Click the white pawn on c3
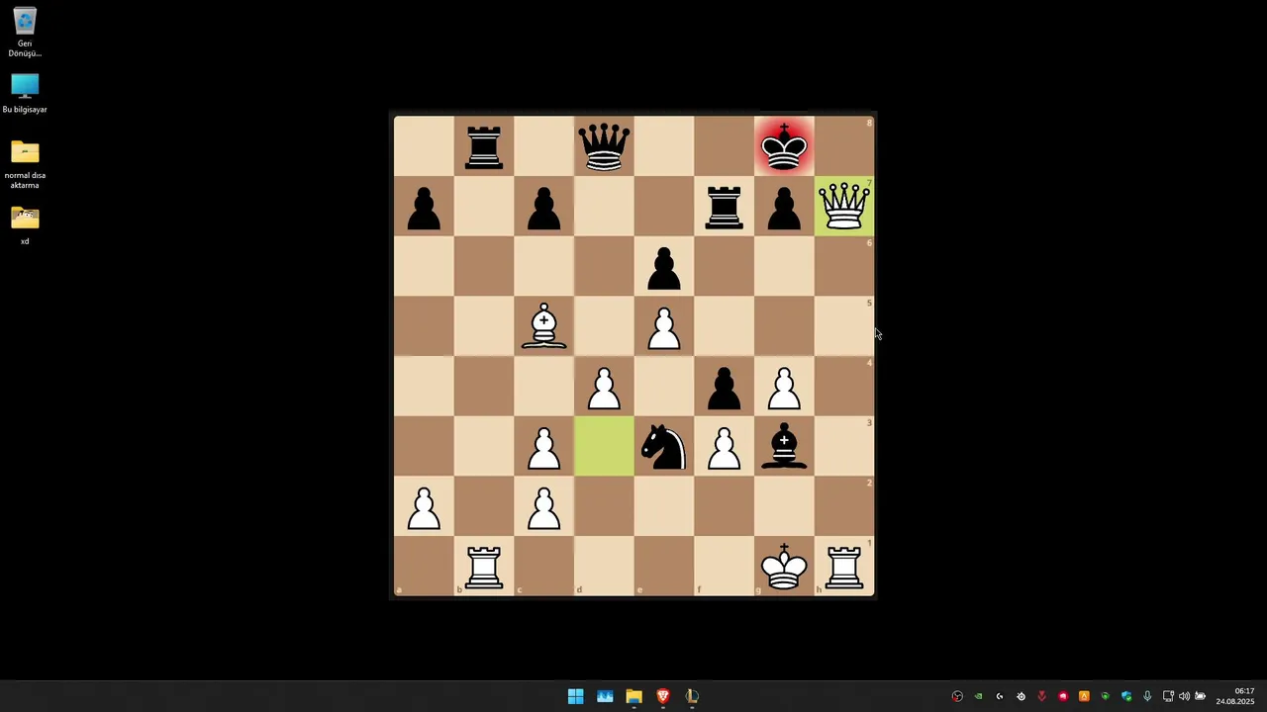 (543, 447)
